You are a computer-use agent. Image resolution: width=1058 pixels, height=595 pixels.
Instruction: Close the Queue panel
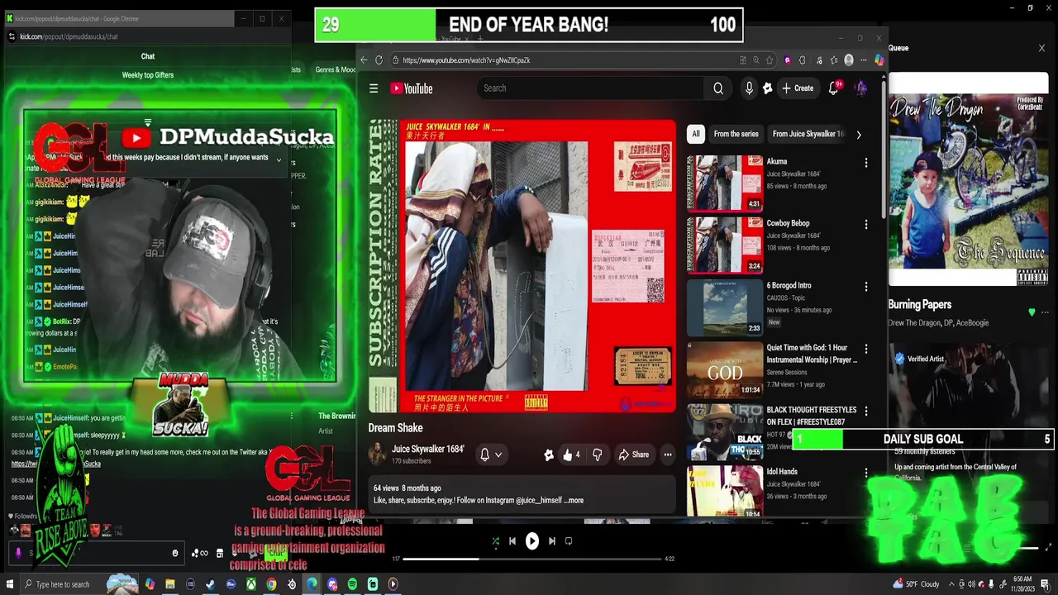point(1041,48)
